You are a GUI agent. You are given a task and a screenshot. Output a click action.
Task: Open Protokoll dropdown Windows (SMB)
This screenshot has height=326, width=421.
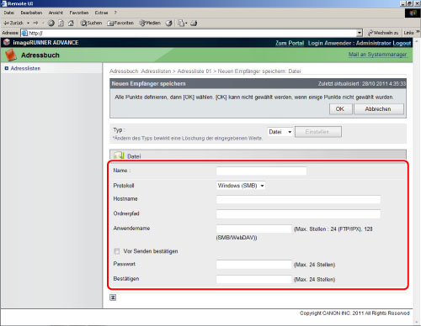(241, 186)
